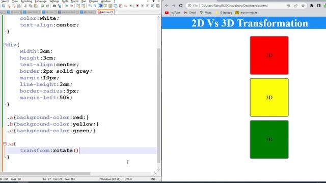Open the Settings menu
326x183 pixels.
coord(54,1)
